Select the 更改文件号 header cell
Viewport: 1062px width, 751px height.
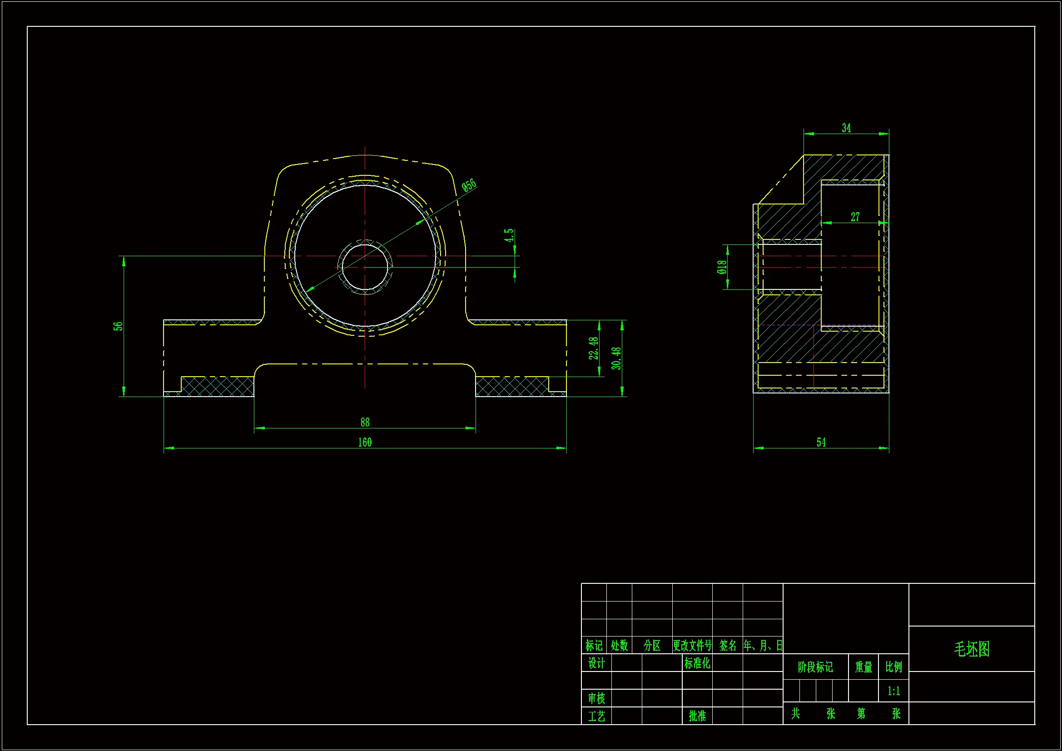[692, 645]
